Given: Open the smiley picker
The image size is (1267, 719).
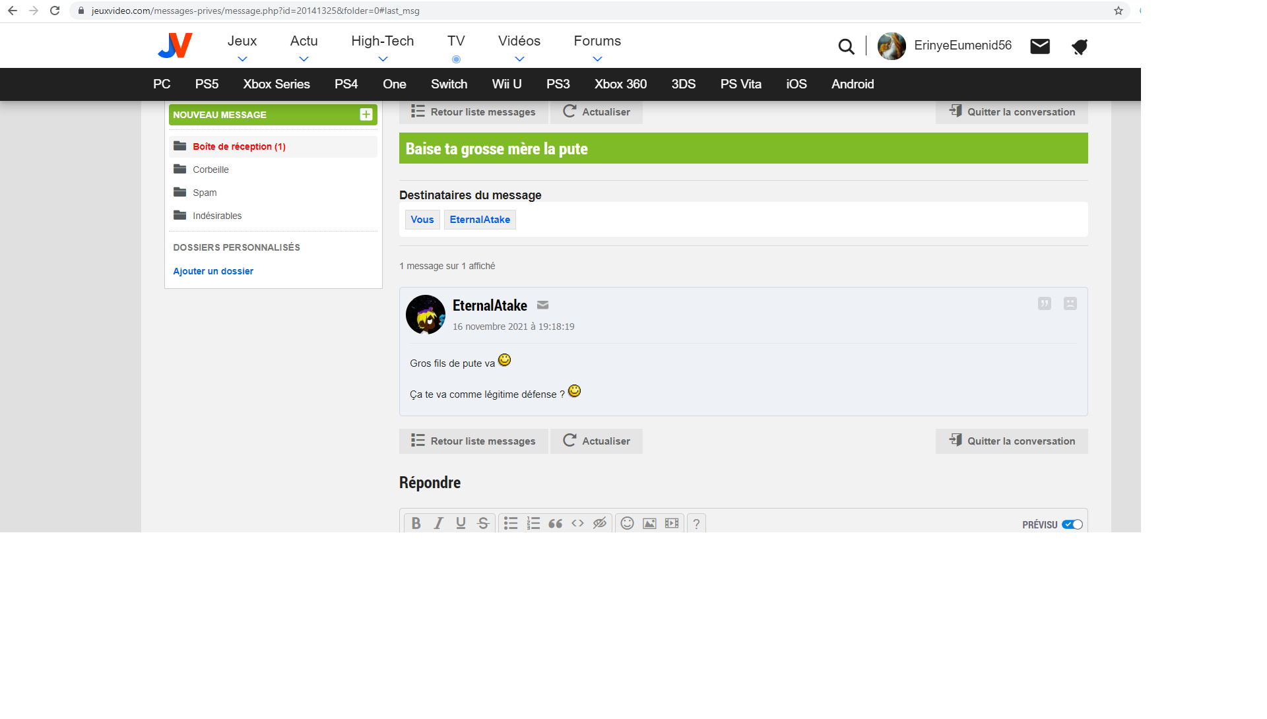Looking at the screenshot, I should [627, 523].
